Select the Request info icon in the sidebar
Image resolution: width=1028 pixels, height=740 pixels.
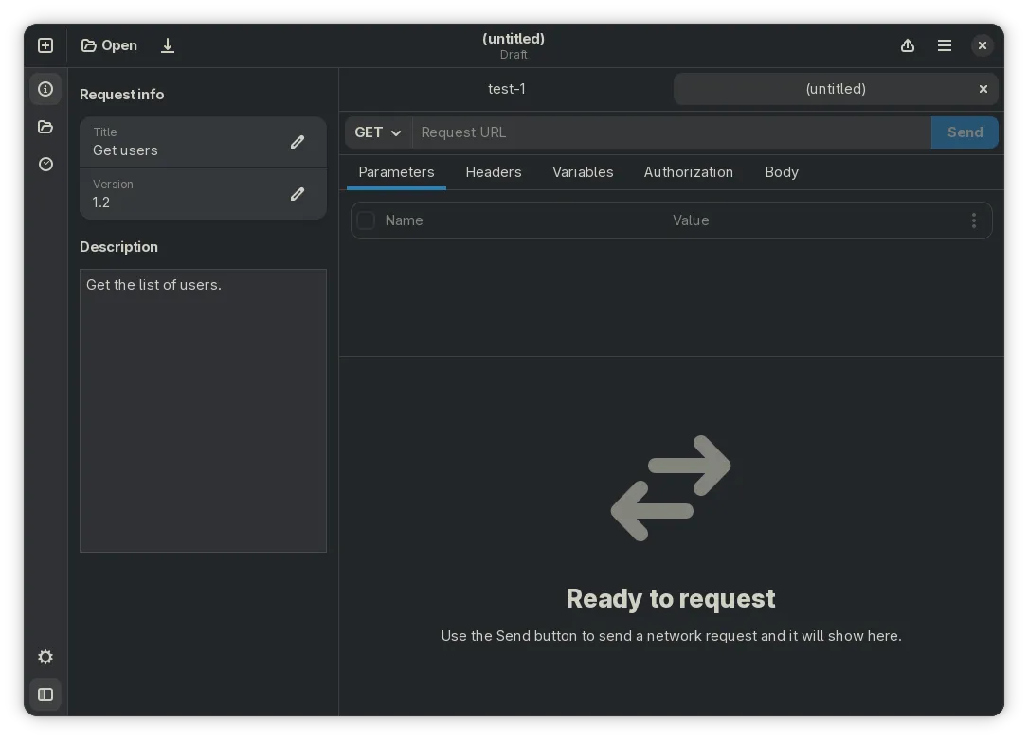(x=45, y=88)
